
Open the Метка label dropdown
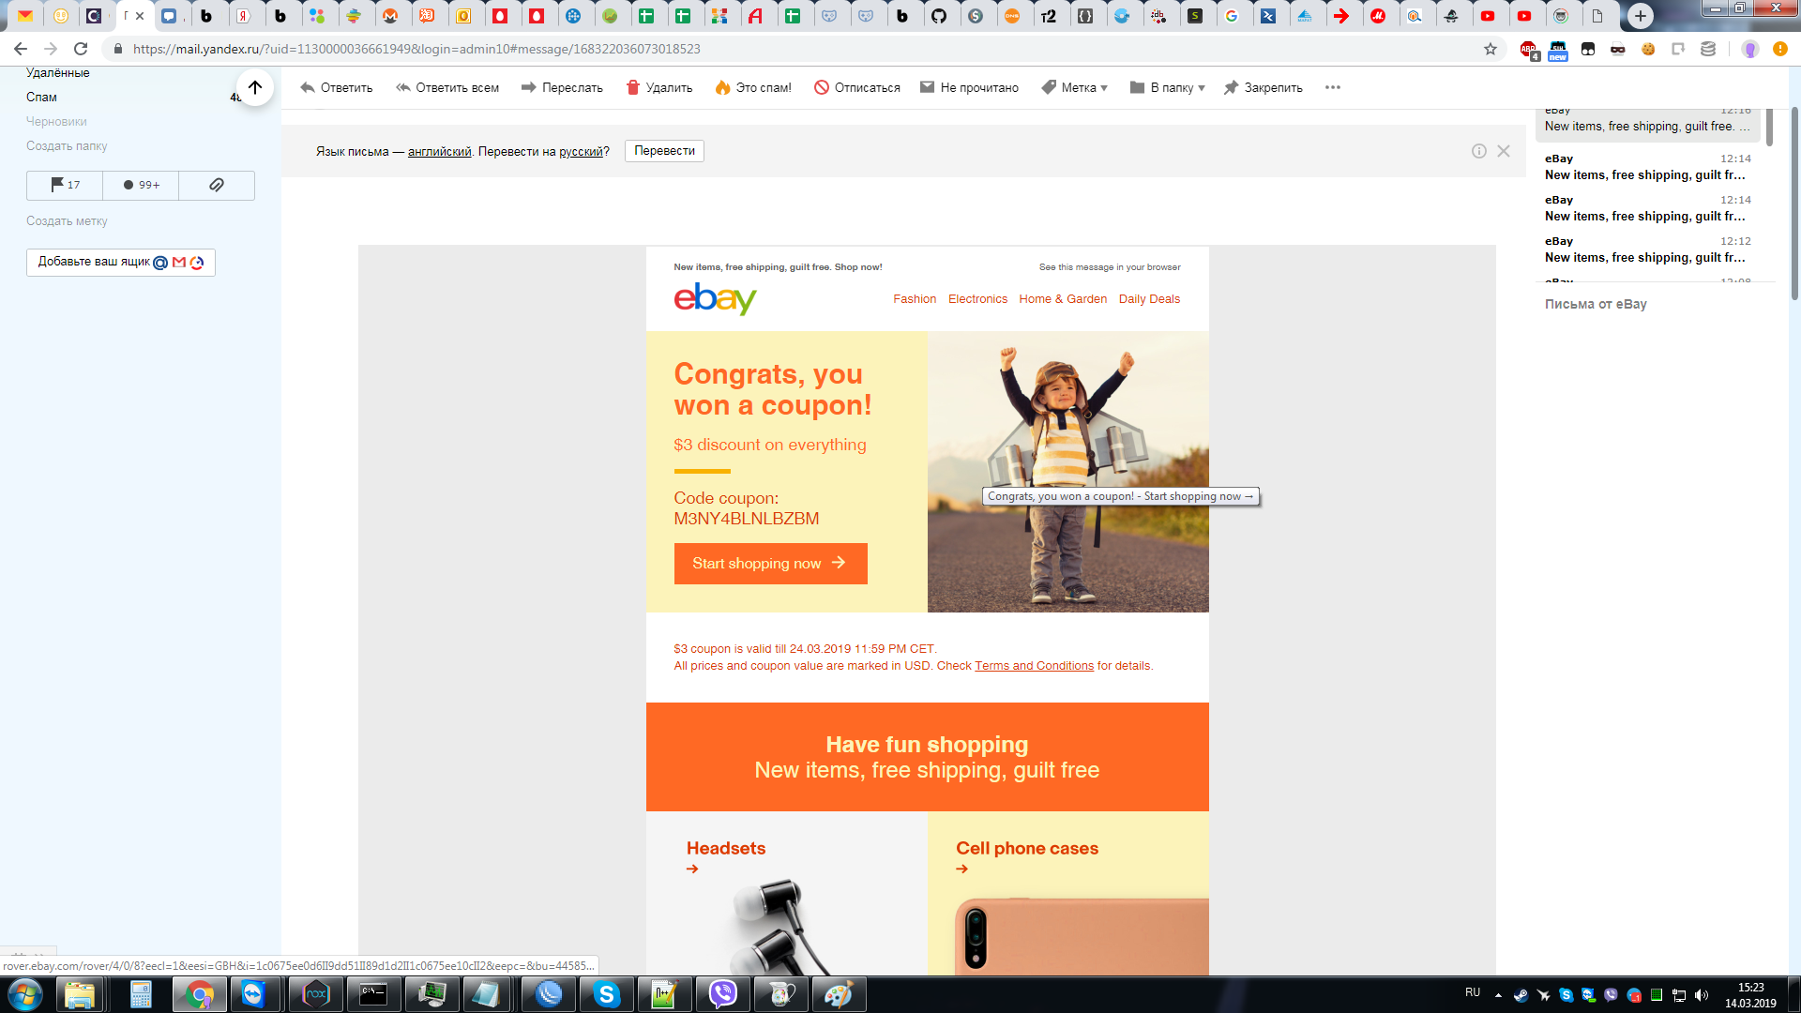pyautogui.click(x=1075, y=87)
